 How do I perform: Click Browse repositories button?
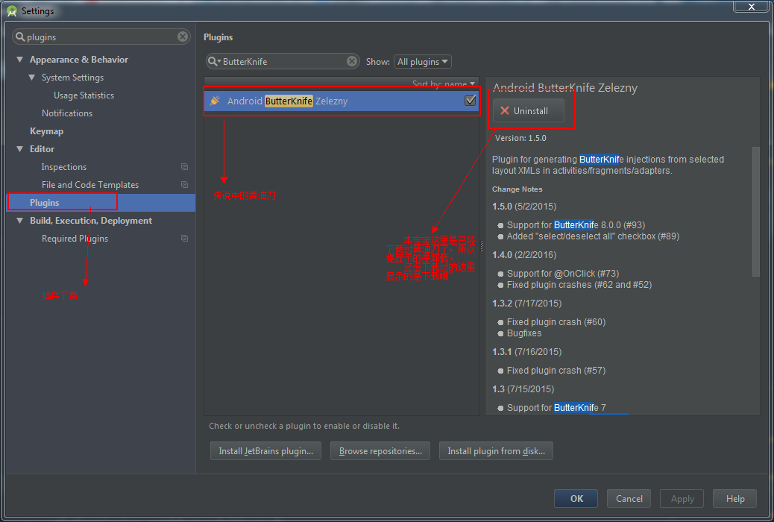tap(380, 451)
